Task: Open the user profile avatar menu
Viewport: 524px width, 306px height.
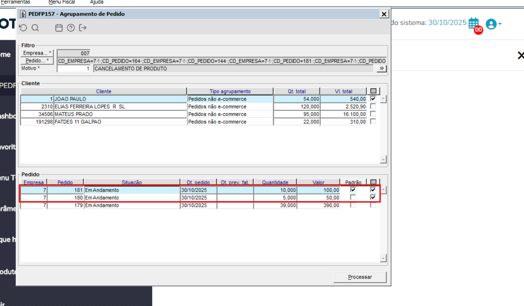Action: pyautogui.click(x=494, y=24)
